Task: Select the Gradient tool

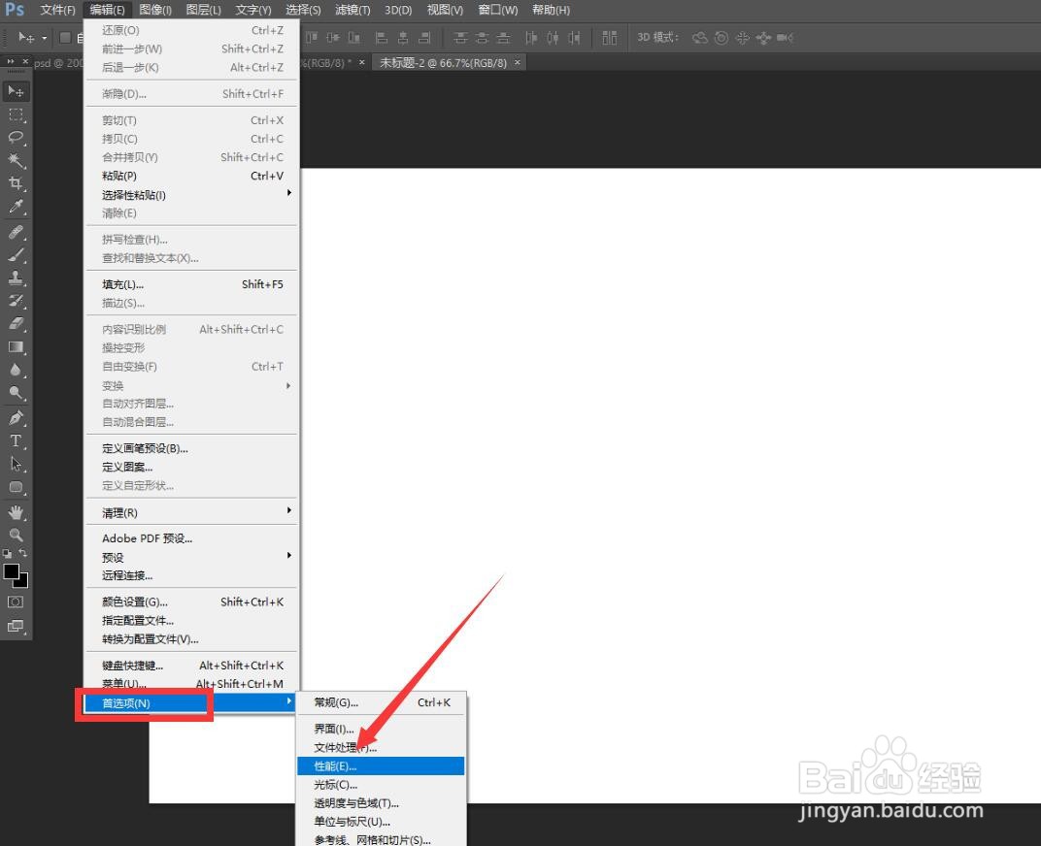Action: [x=16, y=346]
